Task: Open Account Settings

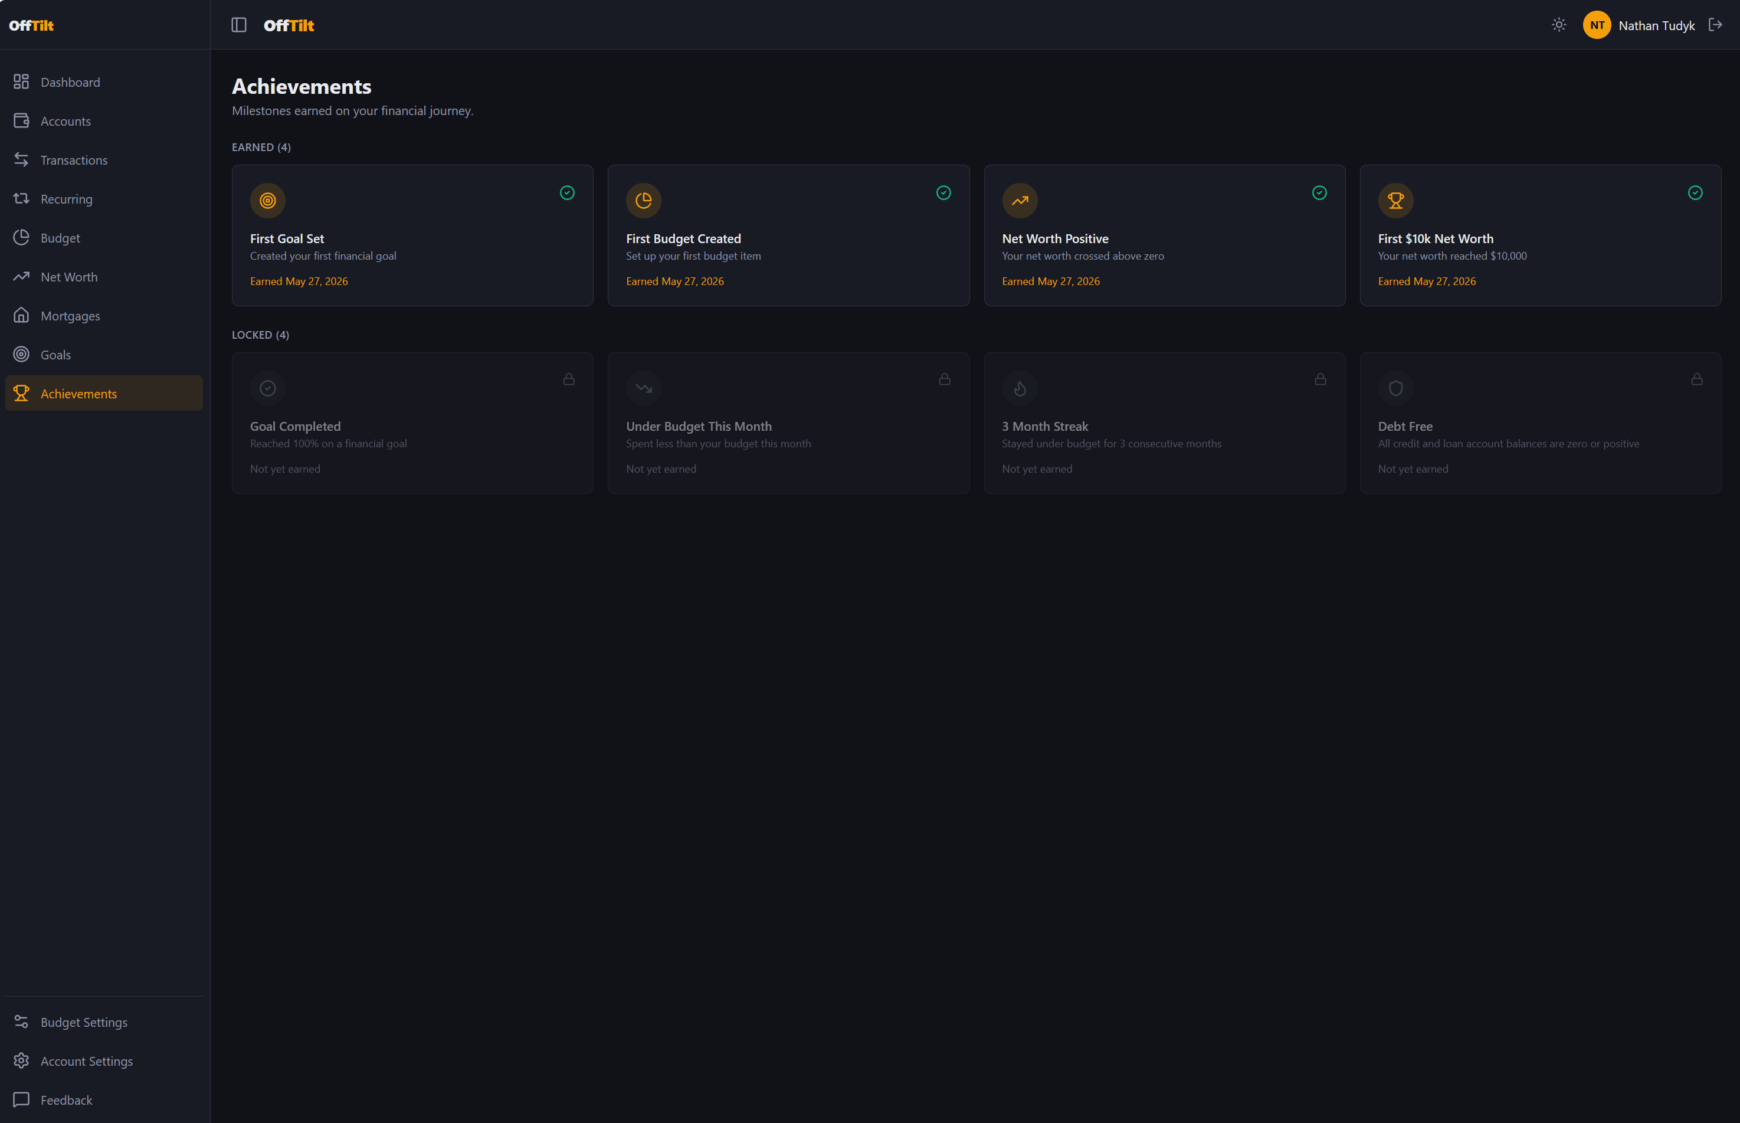Action: [x=104, y=1060]
